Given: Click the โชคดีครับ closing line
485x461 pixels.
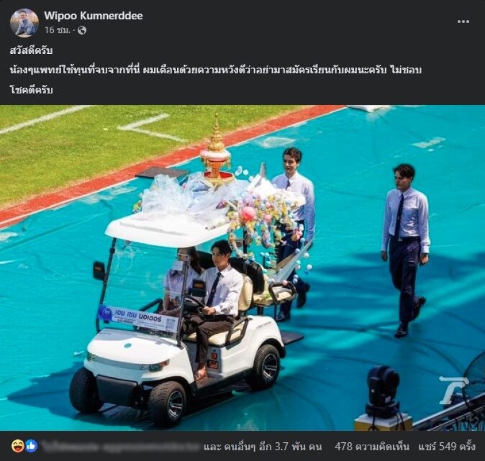Looking at the screenshot, I should (32, 90).
